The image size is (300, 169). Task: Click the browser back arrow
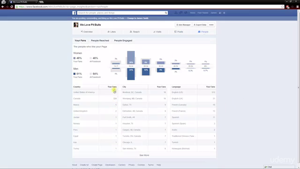pyautogui.click(x=3, y=7)
